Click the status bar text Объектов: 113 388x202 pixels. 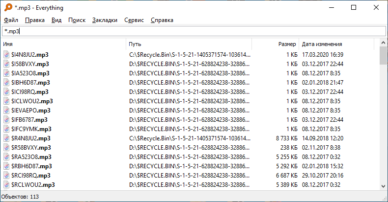(x=20, y=197)
